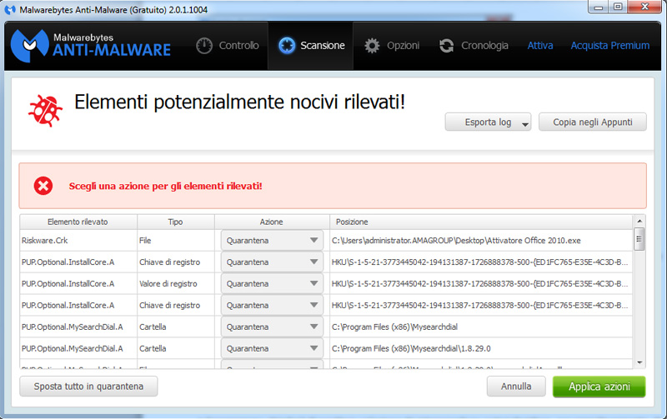Click the title bar Malwarebytes app icon
This screenshot has width=667, height=419.
(10, 9)
